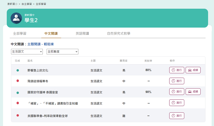This screenshot has width=214, height=126.
Task: Click the red status dot for 飛鴿送情暖寒冬
Action: (18, 81)
